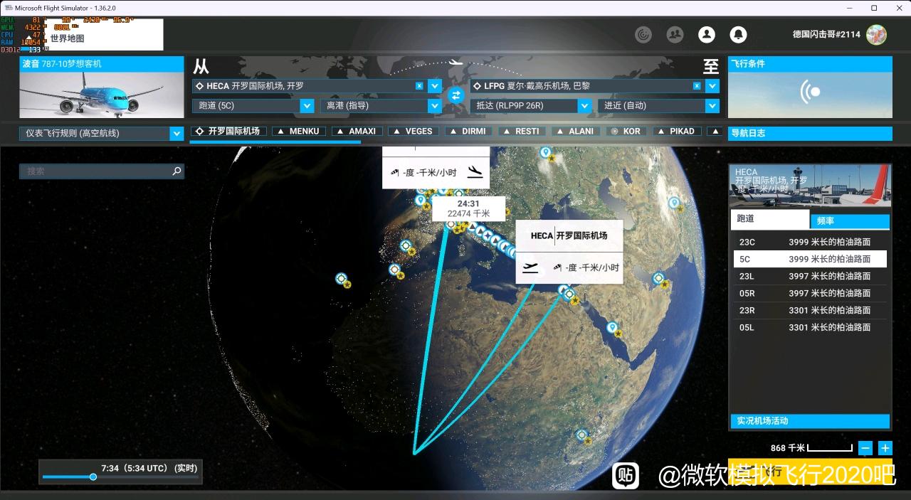This screenshot has height=500, width=911.
Task: Select the MENKU waypoint
Action: [x=299, y=132]
